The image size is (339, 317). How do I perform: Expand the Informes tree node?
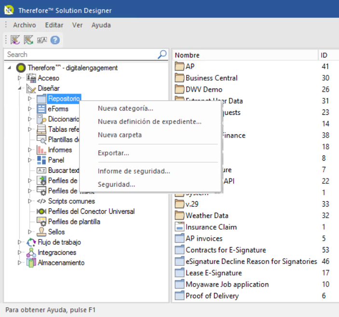coord(30,150)
